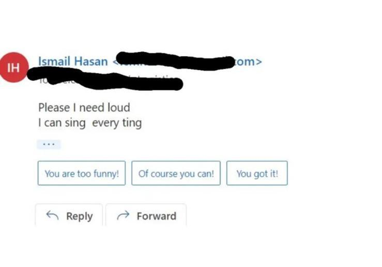The image size is (382, 267).
Task: Click the red IH sender avatar
Action: coord(13,68)
